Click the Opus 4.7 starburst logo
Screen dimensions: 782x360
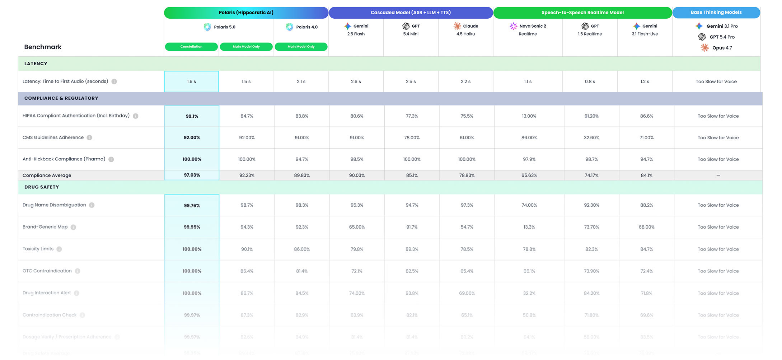tap(705, 48)
